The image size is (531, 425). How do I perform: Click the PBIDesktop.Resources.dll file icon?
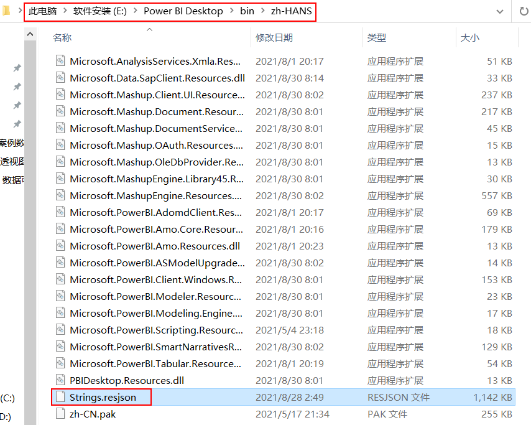pyautogui.click(x=60, y=380)
